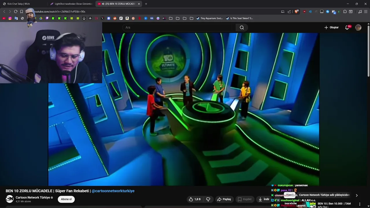Image resolution: width=370 pixels, height=208 pixels.
Task: Click the cast/media device icon in address bar
Action: 283,12
